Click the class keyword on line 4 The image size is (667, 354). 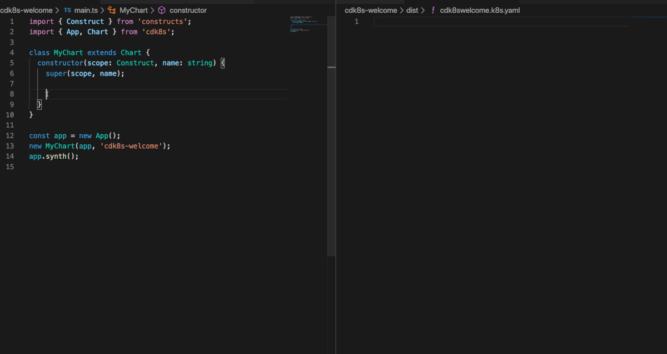click(x=39, y=52)
